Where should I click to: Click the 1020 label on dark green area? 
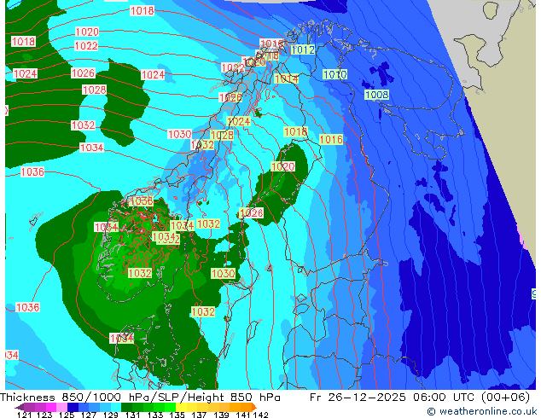click(x=283, y=166)
